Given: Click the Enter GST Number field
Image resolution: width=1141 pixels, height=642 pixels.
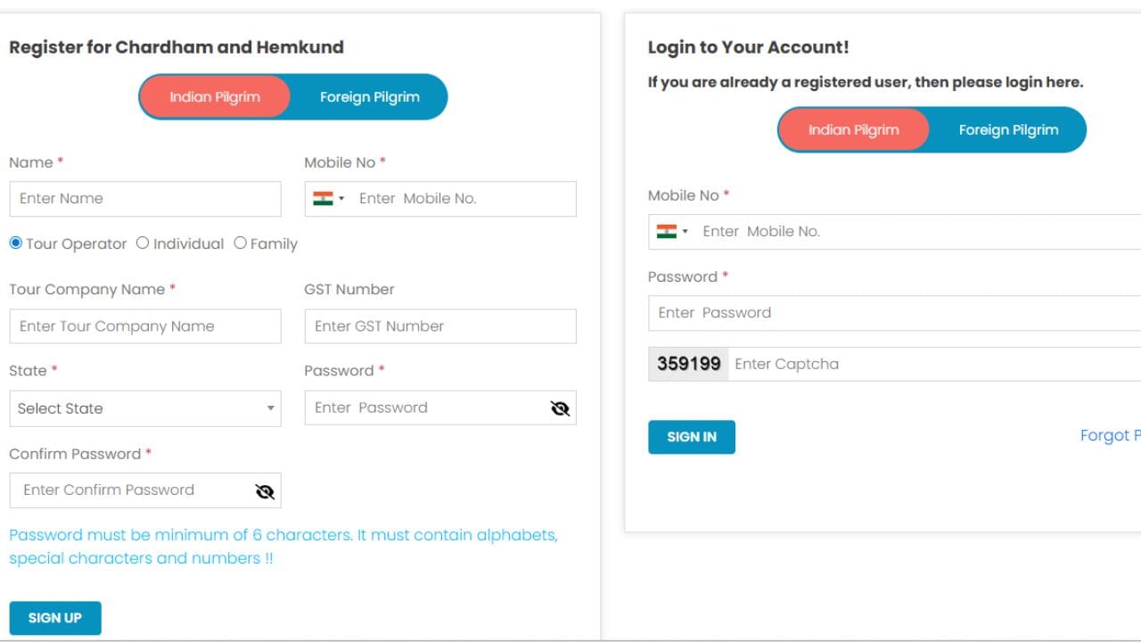Looking at the screenshot, I should [440, 326].
